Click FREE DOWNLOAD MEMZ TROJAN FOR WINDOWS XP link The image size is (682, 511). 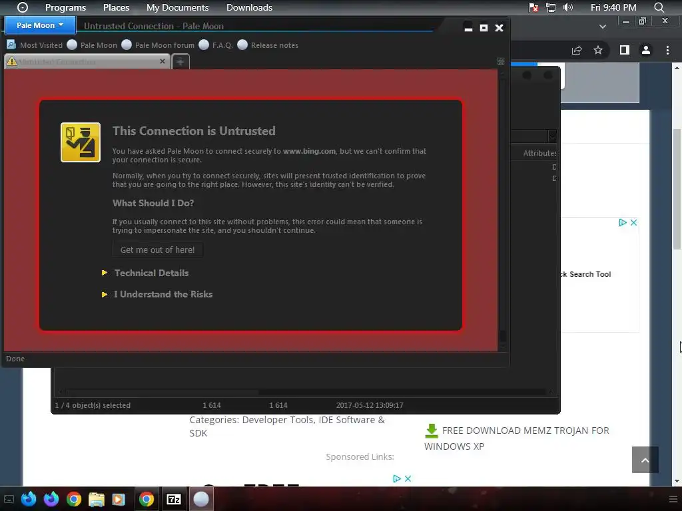[x=517, y=438]
